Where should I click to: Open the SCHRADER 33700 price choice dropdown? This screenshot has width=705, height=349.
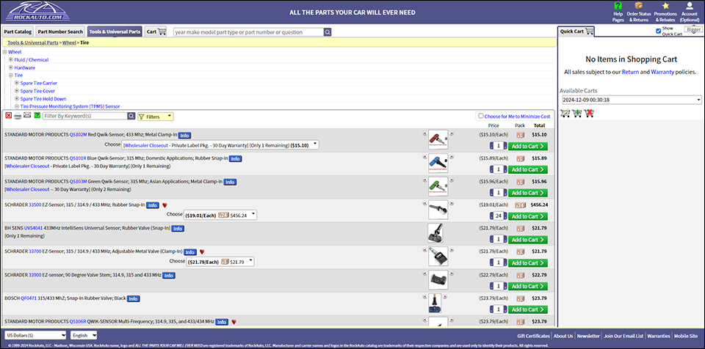(x=220, y=262)
